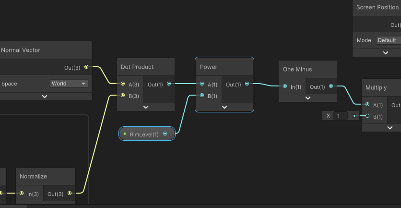Click the green dot on RimLevel property
Image resolution: width=401 pixels, height=208 pixels.
pyautogui.click(x=125, y=134)
